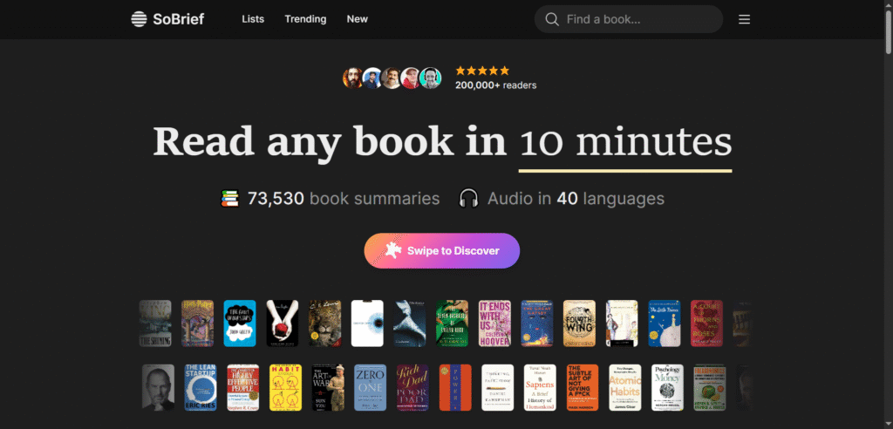Viewport: 893px width, 429px height.
Task: Open the Highly Effective People cover
Action: pos(243,388)
